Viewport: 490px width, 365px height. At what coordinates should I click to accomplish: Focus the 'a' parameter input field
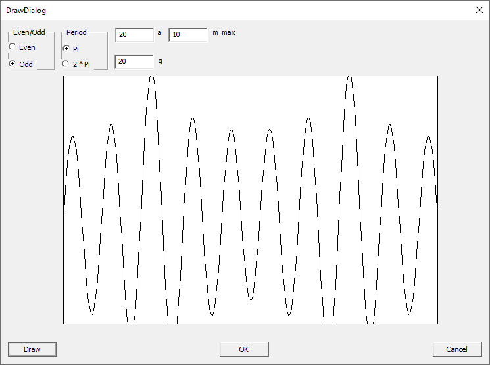[x=134, y=34]
